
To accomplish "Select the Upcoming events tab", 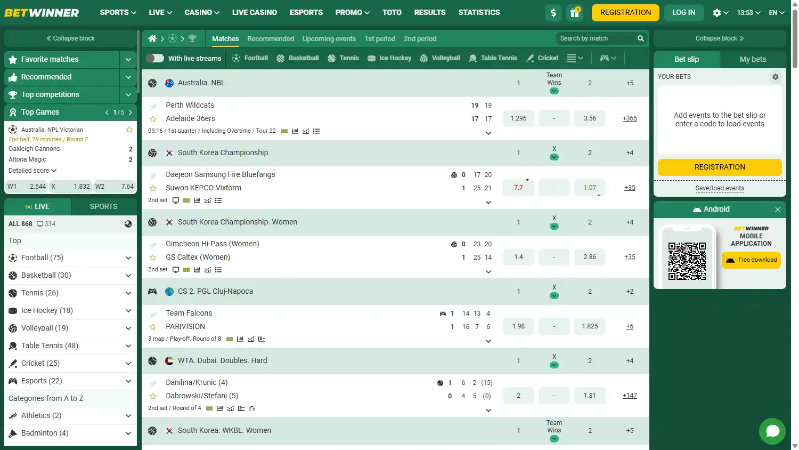I will tap(329, 38).
